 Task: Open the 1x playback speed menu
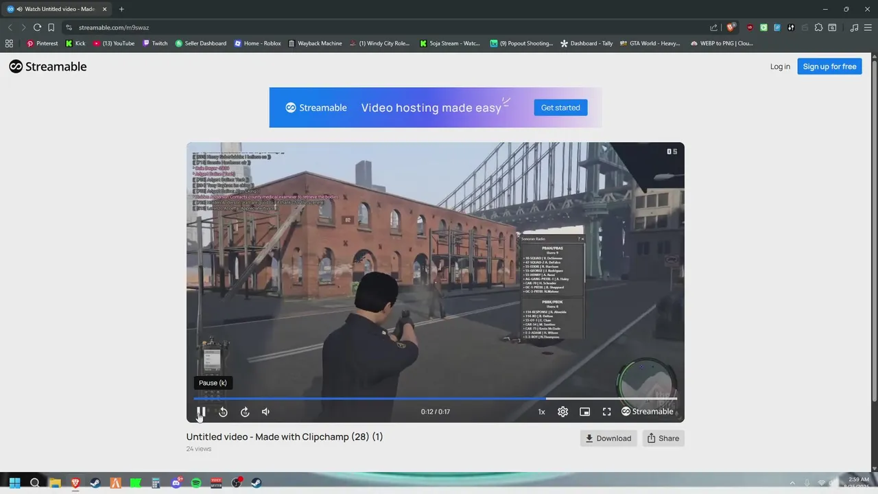[x=541, y=412]
